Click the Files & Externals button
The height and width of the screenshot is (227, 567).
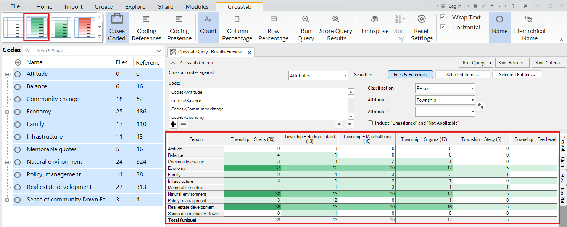tap(410, 75)
